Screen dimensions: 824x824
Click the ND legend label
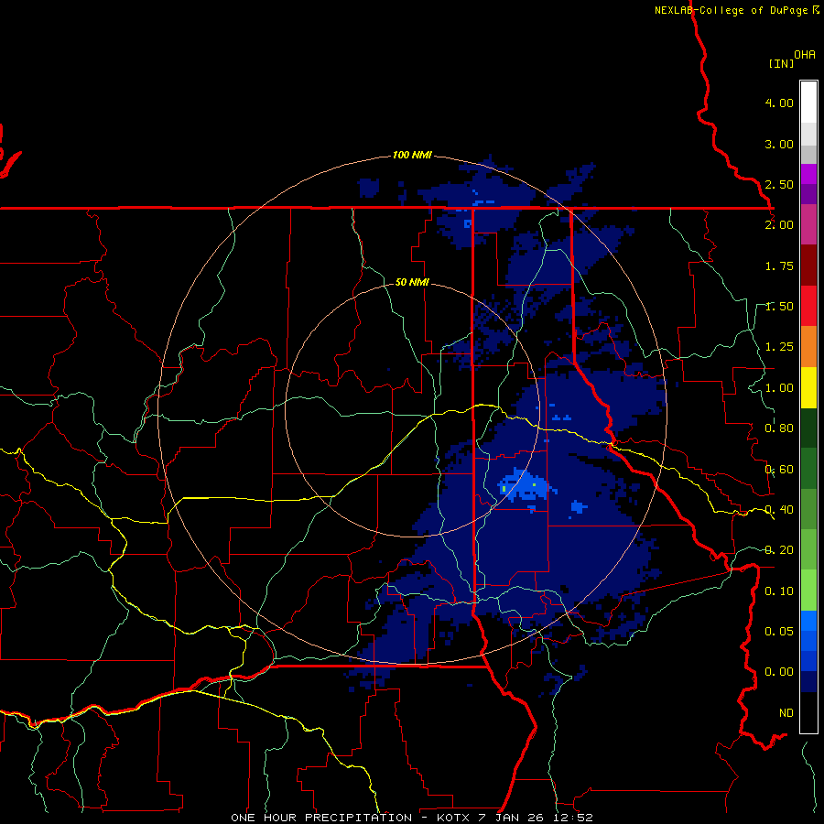pos(786,713)
